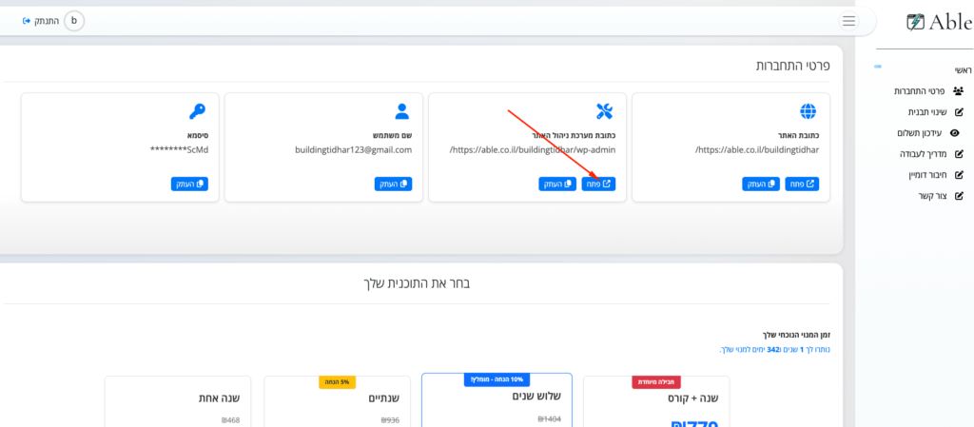Click the edit icon beside חיבור דומיין

[959, 175]
